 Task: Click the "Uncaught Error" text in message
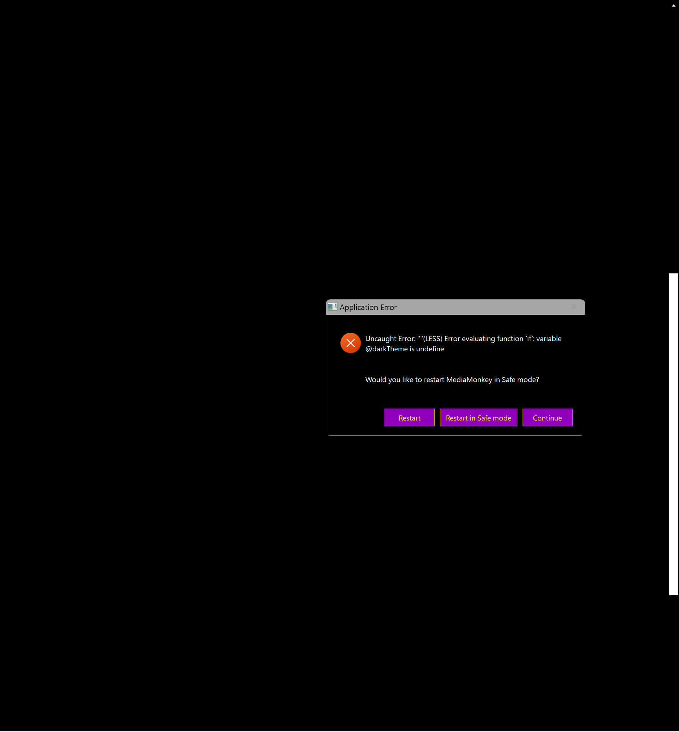coord(390,339)
